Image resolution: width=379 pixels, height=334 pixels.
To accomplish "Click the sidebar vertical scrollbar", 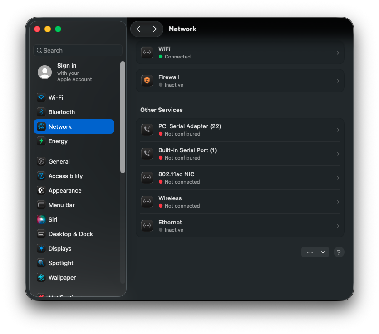I will click(x=123, y=117).
